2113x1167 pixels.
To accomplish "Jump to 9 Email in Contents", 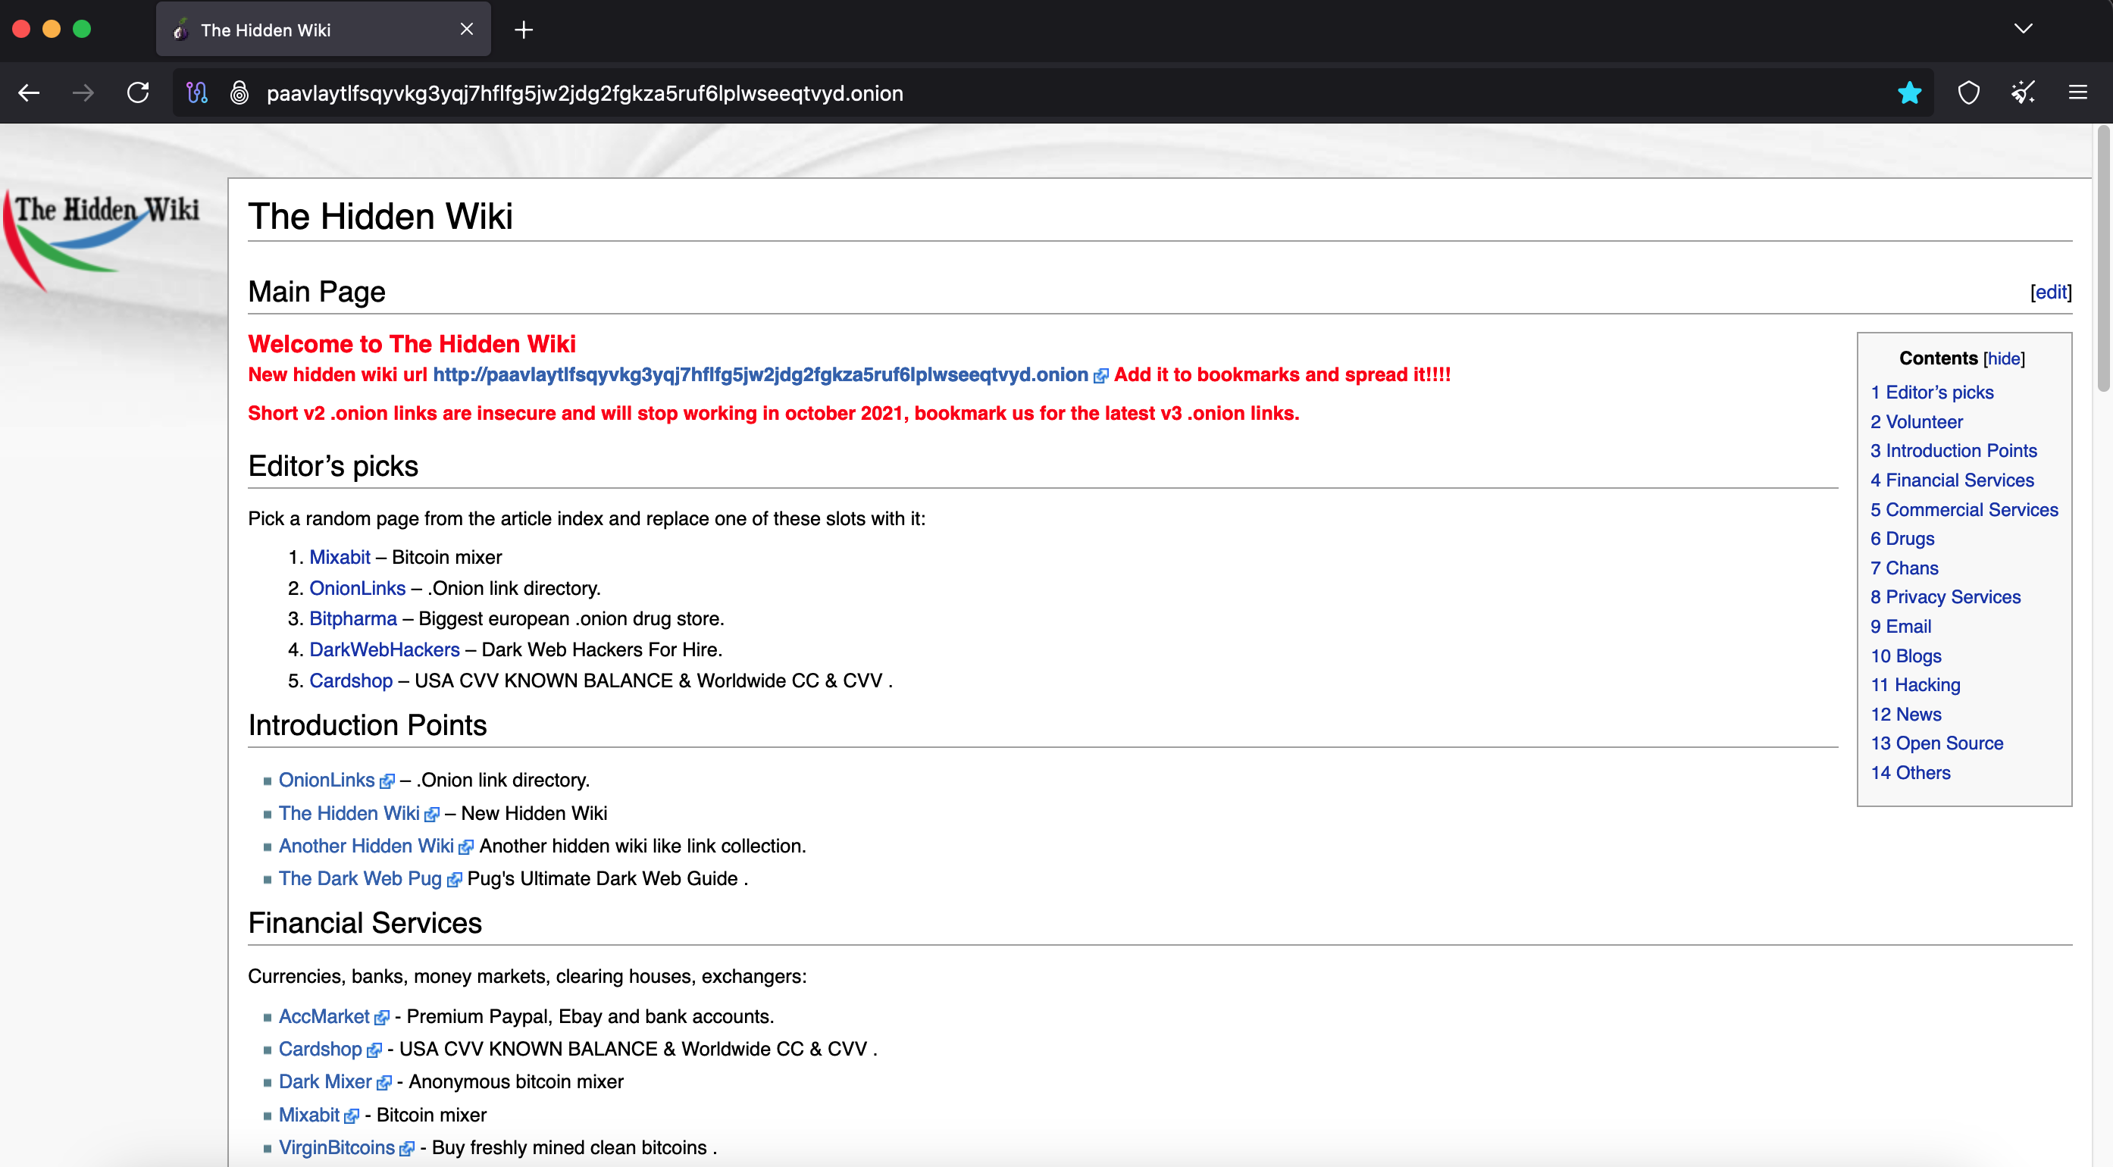I will click(1901, 626).
